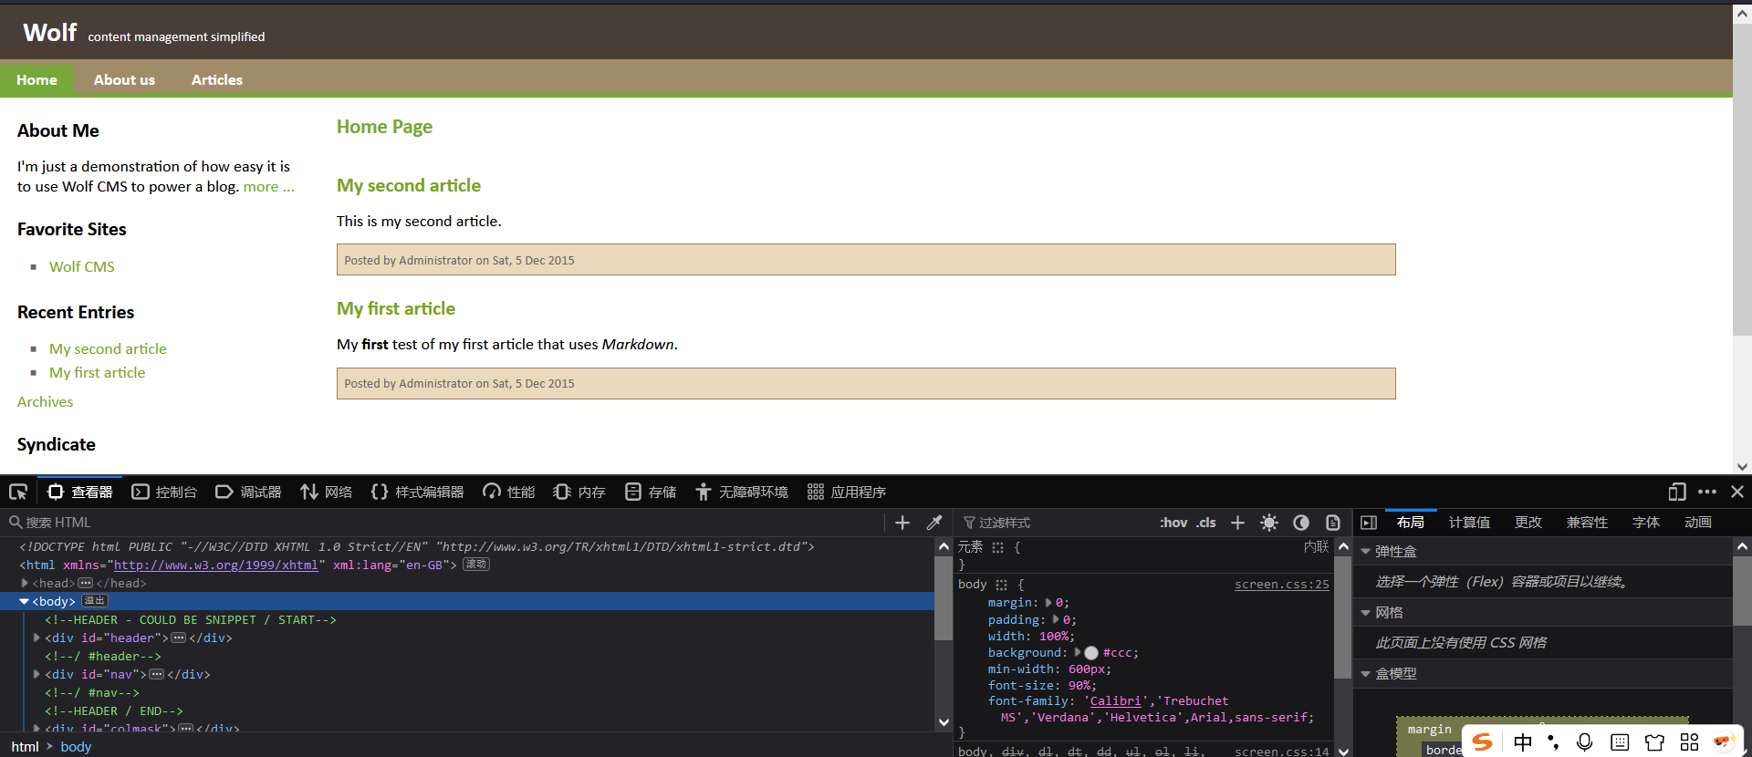The image size is (1752, 757).
Task: Toggle the .cls classes panel
Action: point(1206,523)
